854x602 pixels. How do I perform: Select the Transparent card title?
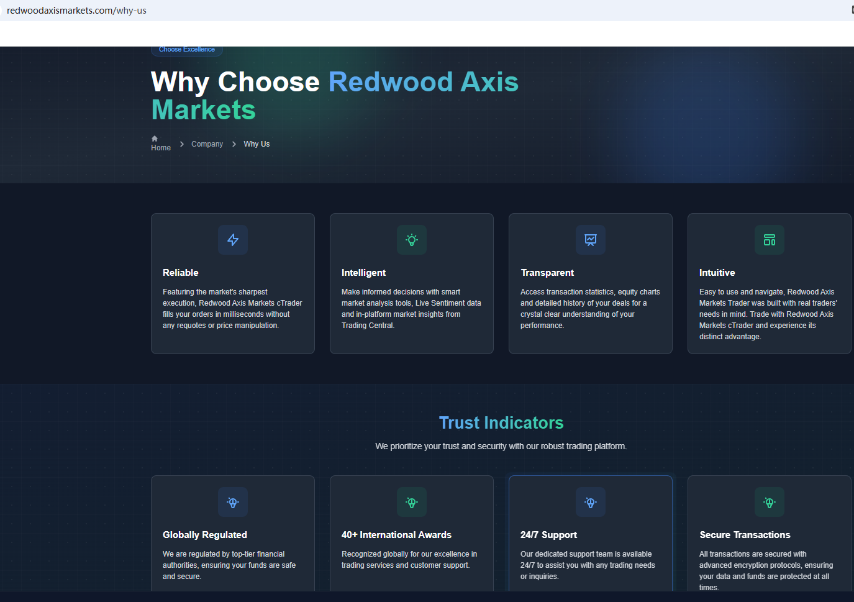tap(547, 273)
